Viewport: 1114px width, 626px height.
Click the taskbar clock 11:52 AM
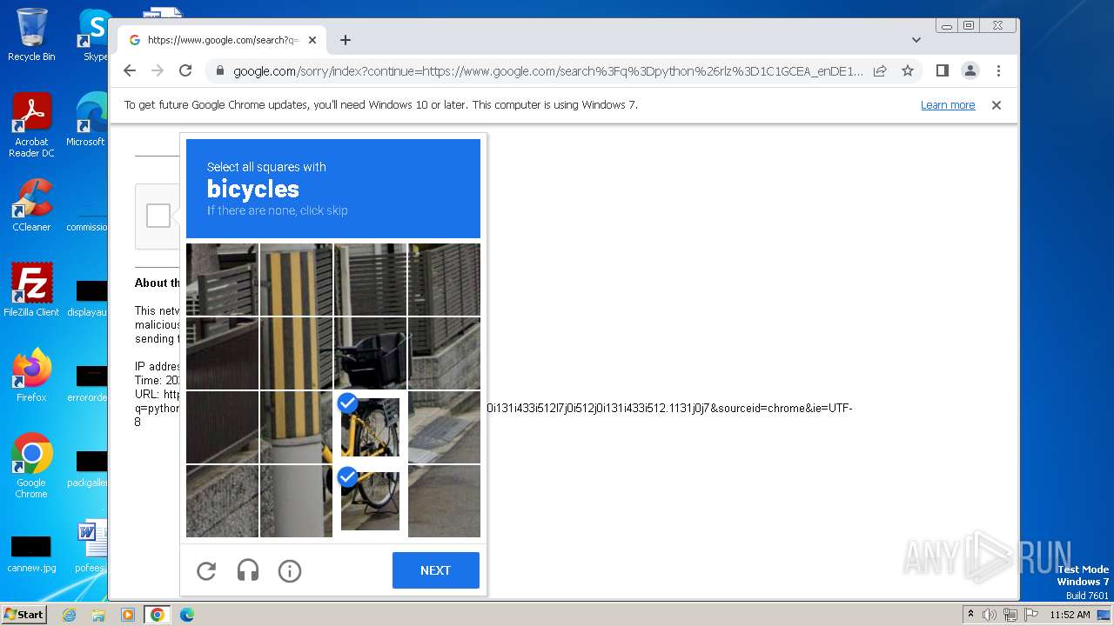1070,615
